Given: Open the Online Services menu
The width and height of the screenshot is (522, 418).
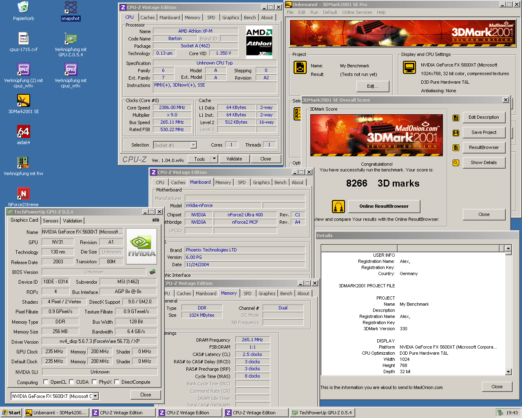Looking at the screenshot, I should pyautogui.click(x=357, y=12).
